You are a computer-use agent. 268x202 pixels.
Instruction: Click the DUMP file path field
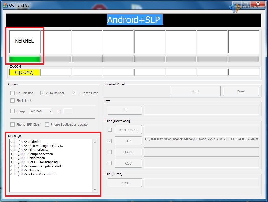pos(201,183)
